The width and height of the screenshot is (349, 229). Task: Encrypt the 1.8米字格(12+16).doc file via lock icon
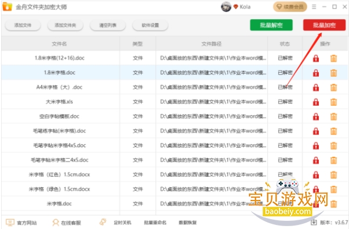point(316,58)
